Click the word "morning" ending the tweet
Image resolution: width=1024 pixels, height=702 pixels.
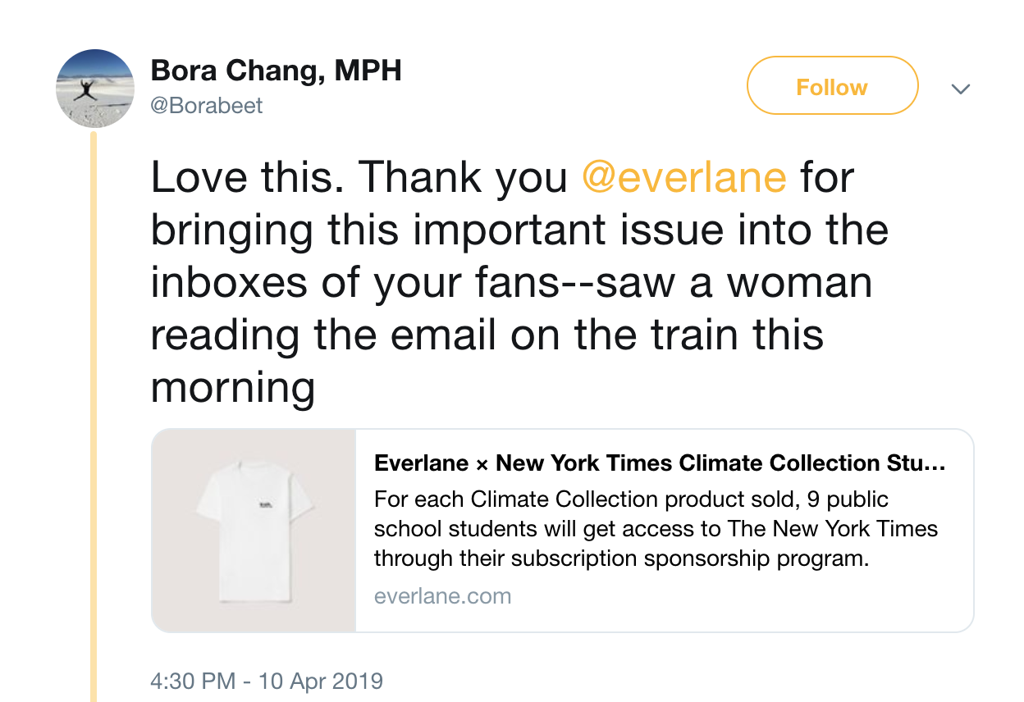click(x=233, y=387)
